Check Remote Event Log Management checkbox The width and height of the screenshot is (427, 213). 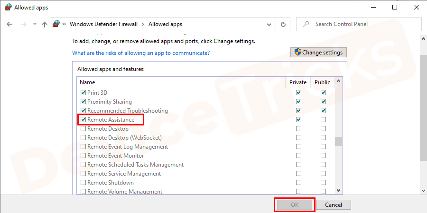point(84,147)
